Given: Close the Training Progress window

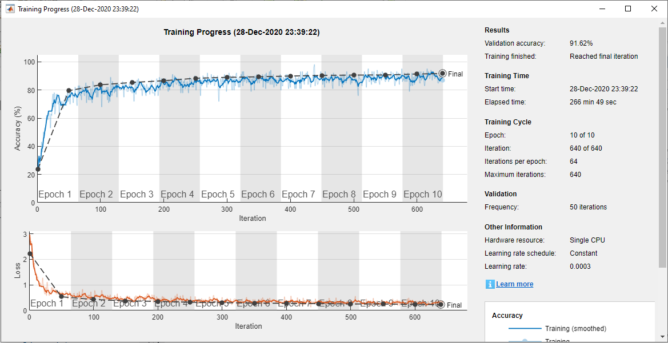Looking at the screenshot, I should click(653, 9).
